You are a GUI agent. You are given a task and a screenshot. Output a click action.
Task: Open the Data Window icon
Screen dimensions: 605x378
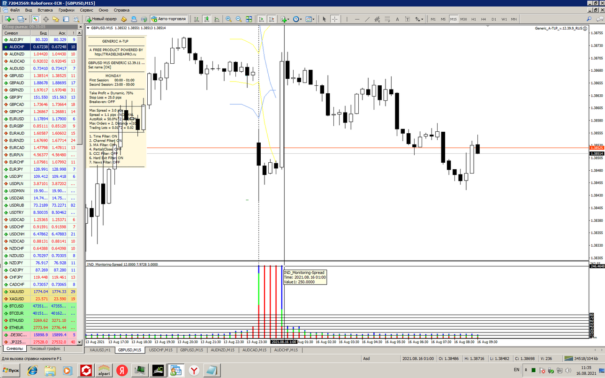point(46,19)
